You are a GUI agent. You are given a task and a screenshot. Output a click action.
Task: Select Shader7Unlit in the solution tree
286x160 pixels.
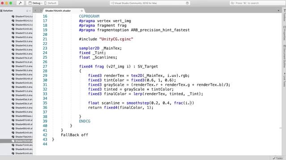pos(24,145)
